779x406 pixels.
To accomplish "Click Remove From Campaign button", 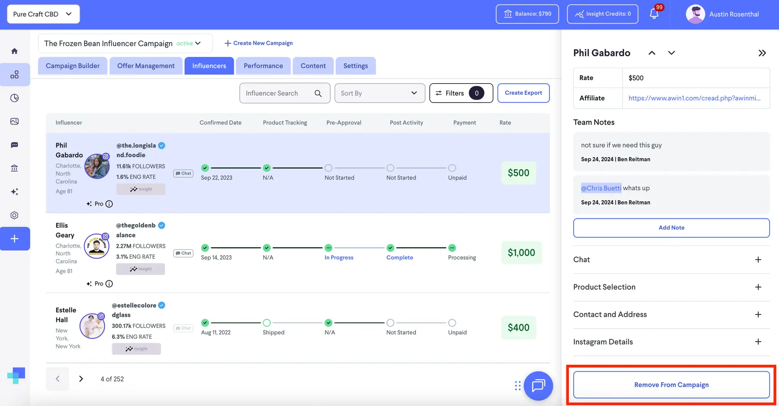I will pyautogui.click(x=671, y=385).
